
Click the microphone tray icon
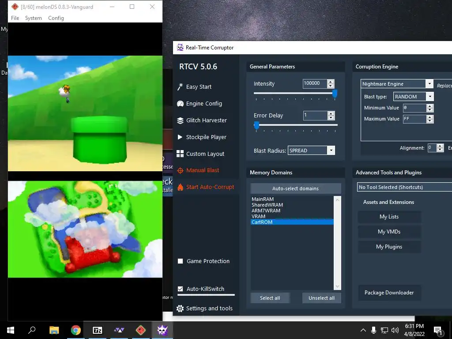click(x=373, y=330)
